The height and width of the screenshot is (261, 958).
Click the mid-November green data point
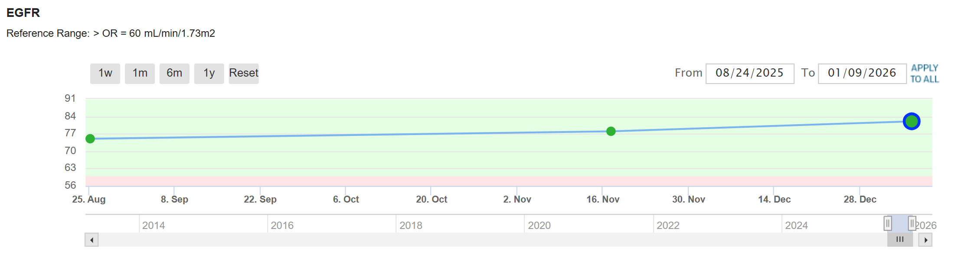click(611, 131)
